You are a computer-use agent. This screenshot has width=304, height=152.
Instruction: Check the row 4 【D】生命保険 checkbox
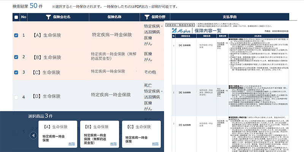tap(16, 97)
